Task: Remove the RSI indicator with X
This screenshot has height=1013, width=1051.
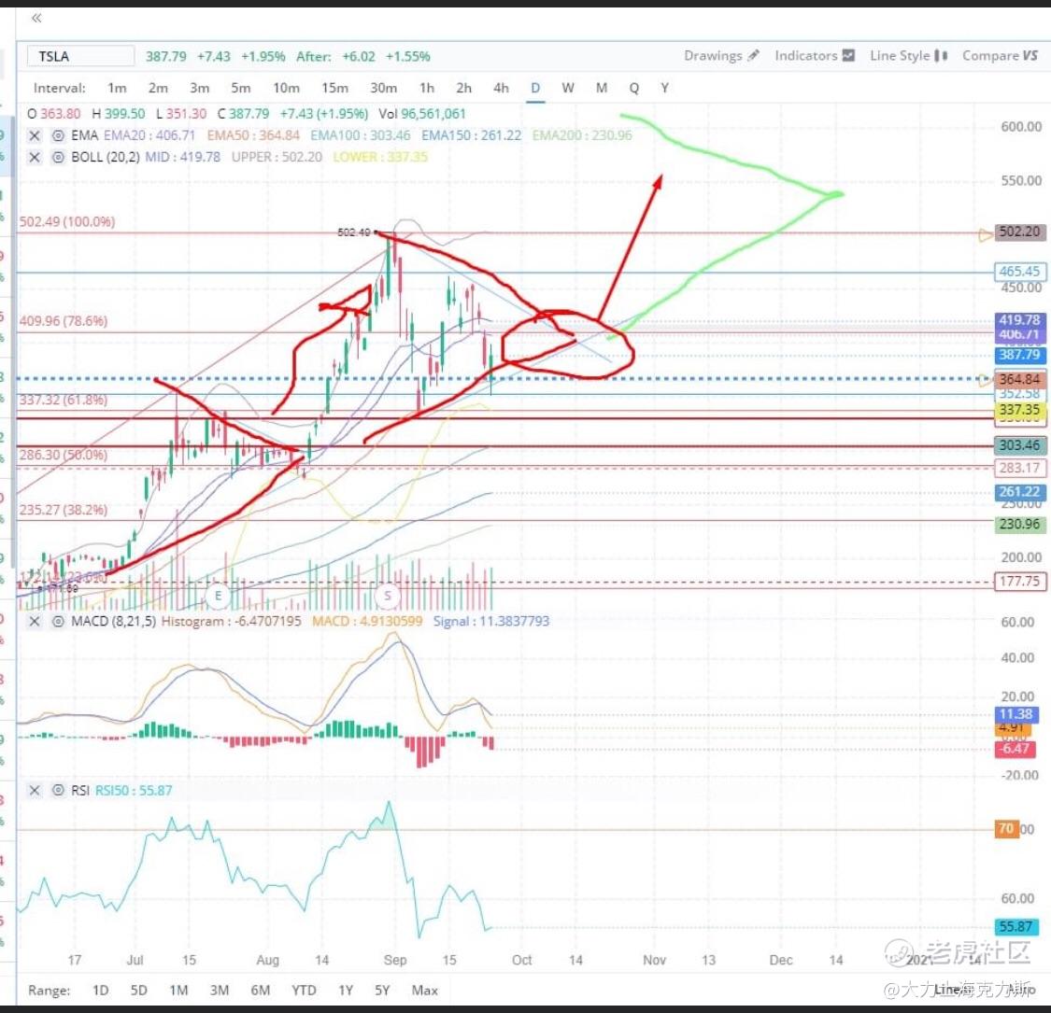Action: [x=35, y=791]
